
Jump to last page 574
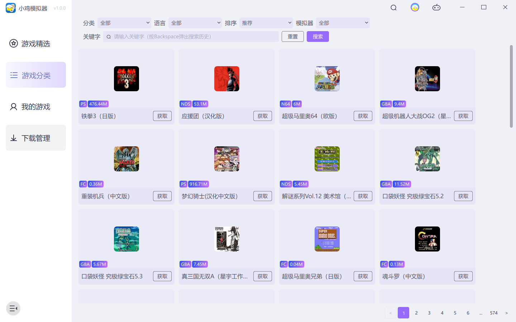coord(494,313)
